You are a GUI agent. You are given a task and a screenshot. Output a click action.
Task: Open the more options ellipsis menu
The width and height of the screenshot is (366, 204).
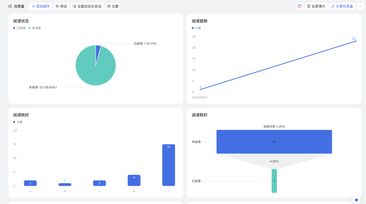point(360,6)
